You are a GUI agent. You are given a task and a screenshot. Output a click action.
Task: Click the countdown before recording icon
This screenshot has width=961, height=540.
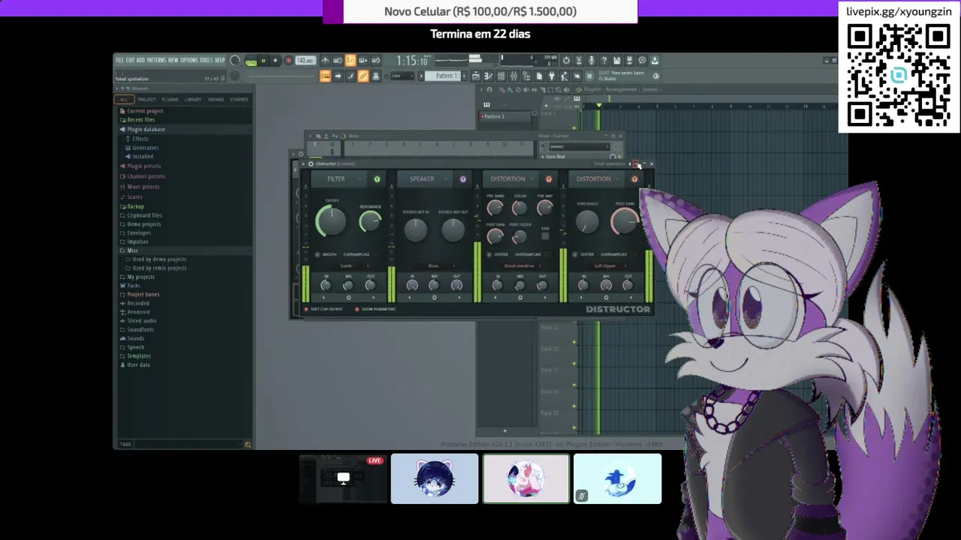point(350,60)
